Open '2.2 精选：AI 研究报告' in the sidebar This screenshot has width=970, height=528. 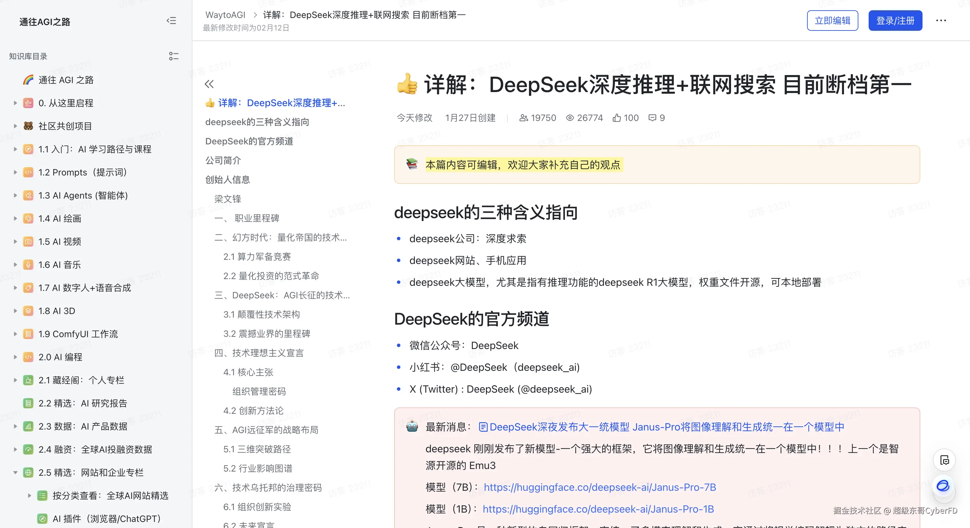pos(83,403)
